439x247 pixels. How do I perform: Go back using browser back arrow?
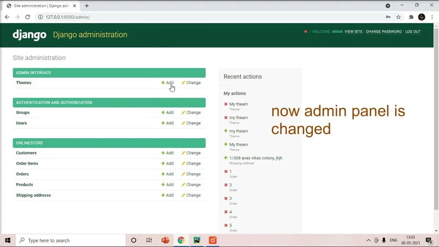pos(7,17)
